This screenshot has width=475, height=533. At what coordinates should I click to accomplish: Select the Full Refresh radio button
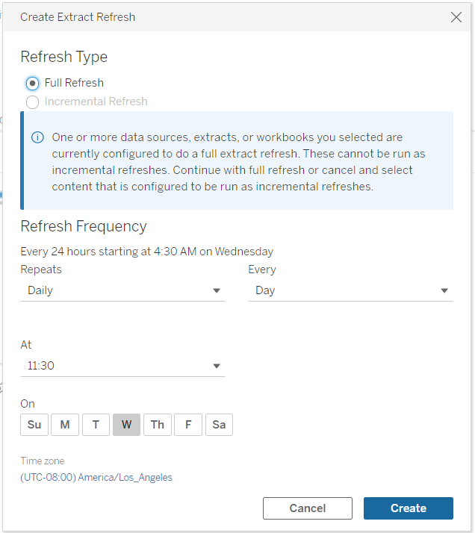[33, 83]
